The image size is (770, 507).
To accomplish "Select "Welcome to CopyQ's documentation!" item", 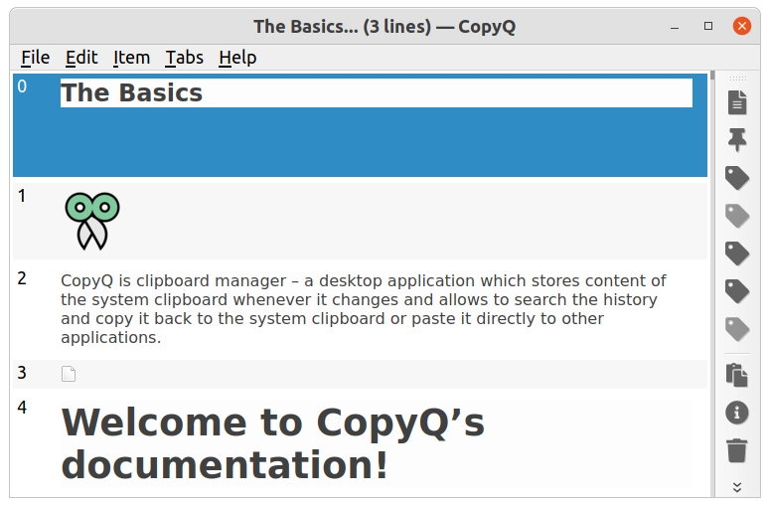I will (x=358, y=443).
